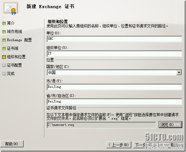Go to the Exchange 配置 wizard step
186x152 pixels.
pyautogui.click(x=19, y=40)
